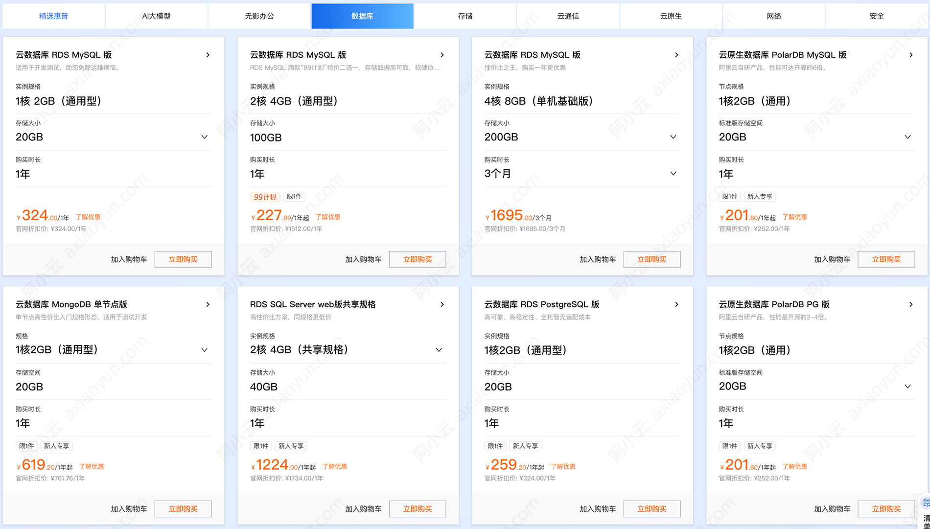Open the AI大模型 tab
The image size is (930, 529).
[157, 16]
